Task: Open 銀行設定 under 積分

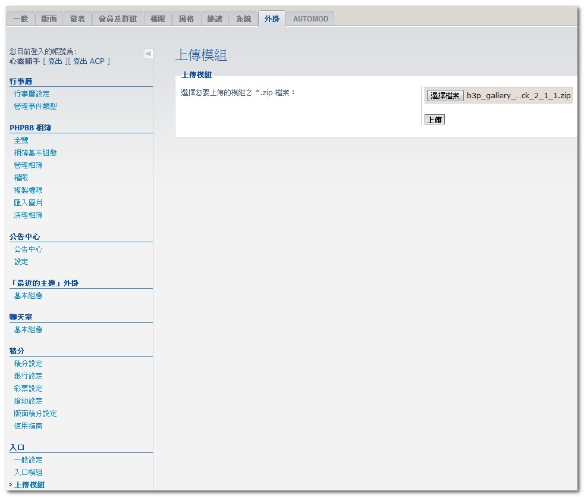Action: tap(29, 376)
